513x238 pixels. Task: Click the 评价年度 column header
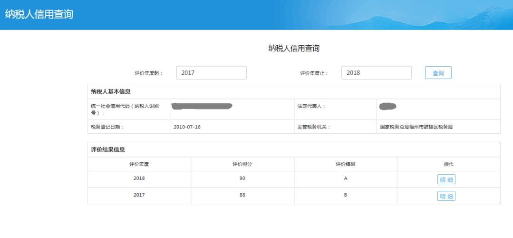[139, 164]
